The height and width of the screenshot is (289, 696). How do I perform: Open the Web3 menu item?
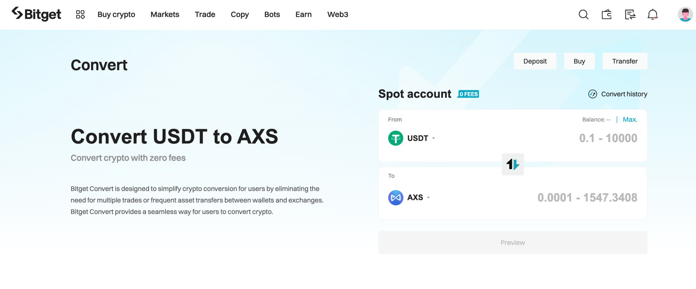(x=338, y=14)
